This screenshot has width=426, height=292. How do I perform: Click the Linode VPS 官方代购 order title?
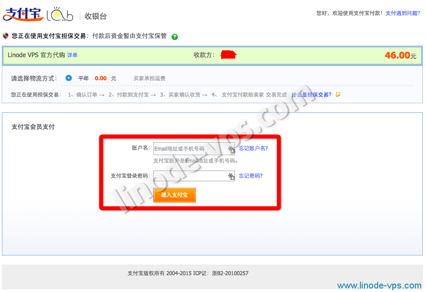click(x=36, y=55)
